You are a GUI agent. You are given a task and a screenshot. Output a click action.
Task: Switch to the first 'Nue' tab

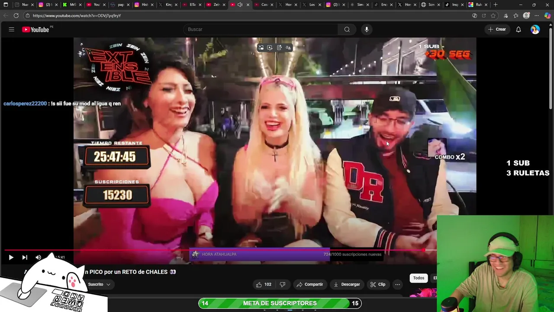pyautogui.click(x=24, y=5)
